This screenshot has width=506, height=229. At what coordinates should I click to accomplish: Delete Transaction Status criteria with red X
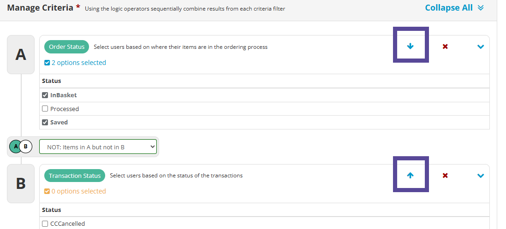tap(445, 176)
